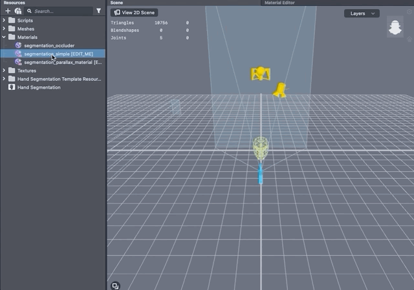Viewport: 414px width, 290px height.
Task: Expand the Scripts folder
Action: (5, 21)
